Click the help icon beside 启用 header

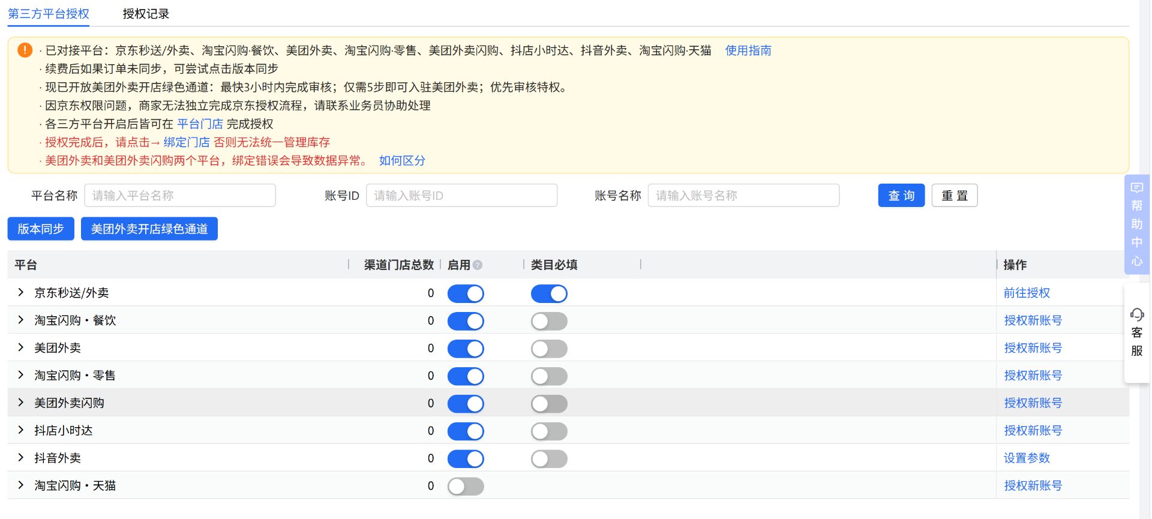[x=478, y=265]
